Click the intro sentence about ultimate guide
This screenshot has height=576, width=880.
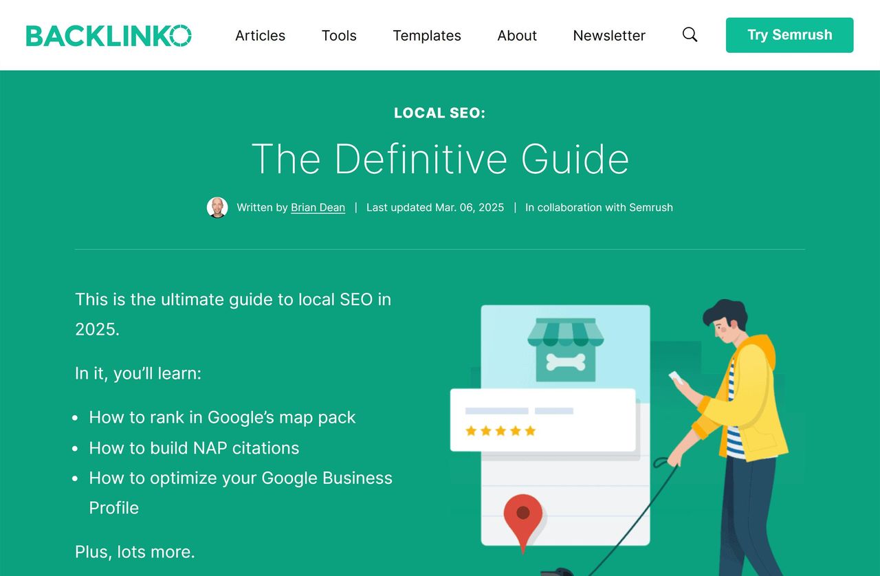tap(233, 314)
